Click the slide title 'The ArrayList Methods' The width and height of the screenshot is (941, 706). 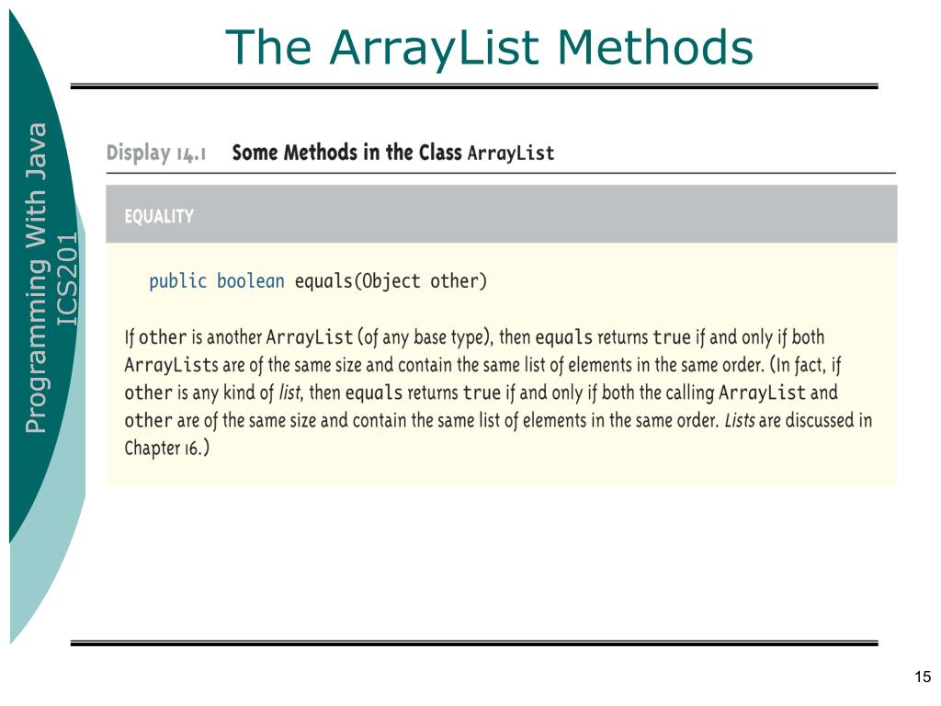[489, 48]
